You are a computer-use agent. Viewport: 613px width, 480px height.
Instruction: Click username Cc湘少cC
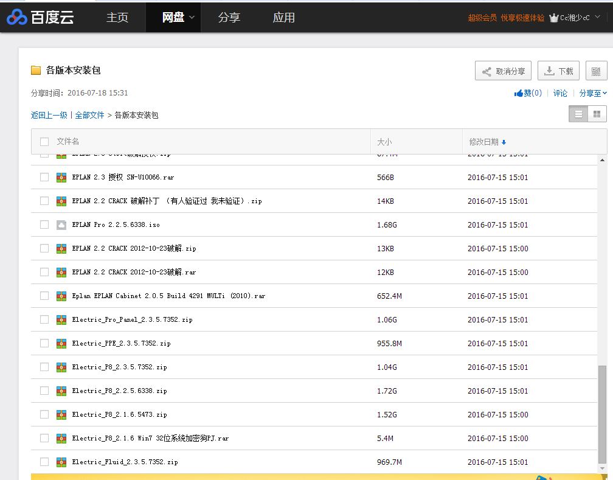click(x=575, y=18)
